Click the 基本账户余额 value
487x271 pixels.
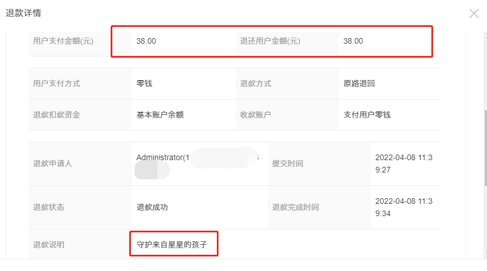pyautogui.click(x=160, y=115)
